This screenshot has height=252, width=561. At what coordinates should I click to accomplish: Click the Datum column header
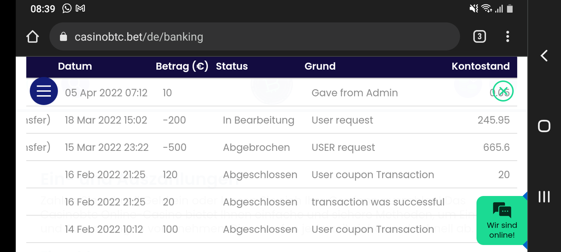75,66
